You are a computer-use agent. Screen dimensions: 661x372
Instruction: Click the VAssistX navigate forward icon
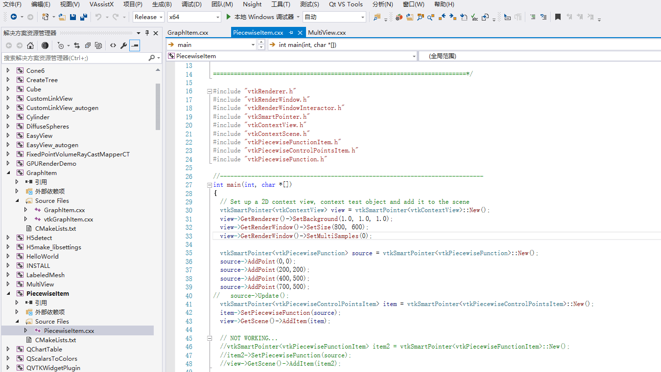point(452,17)
